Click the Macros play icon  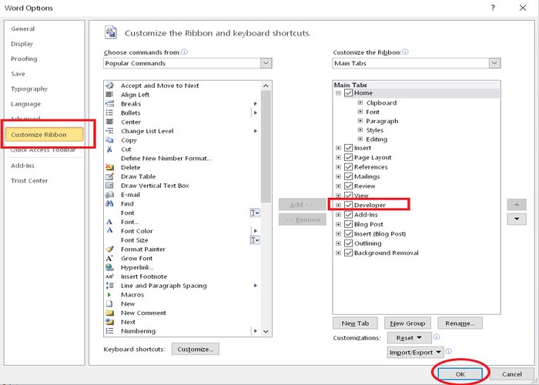click(x=109, y=295)
